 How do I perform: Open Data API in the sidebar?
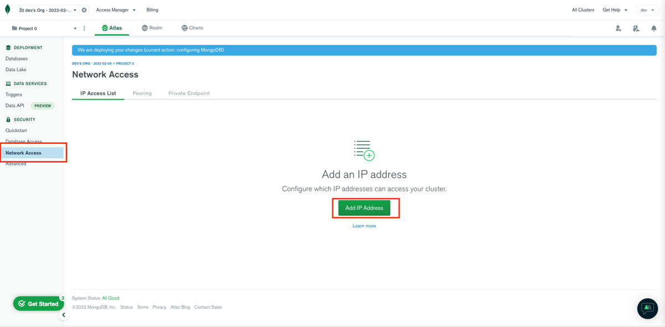pos(15,106)
